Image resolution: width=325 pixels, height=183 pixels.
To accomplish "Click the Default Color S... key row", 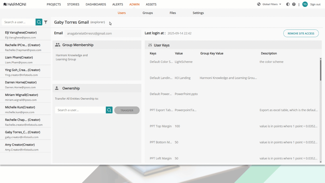I will (161, 62).
